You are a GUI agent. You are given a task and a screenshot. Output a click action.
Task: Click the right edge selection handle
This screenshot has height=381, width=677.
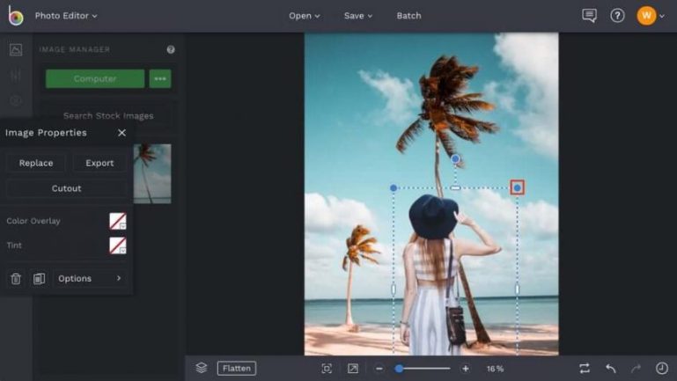518,289
